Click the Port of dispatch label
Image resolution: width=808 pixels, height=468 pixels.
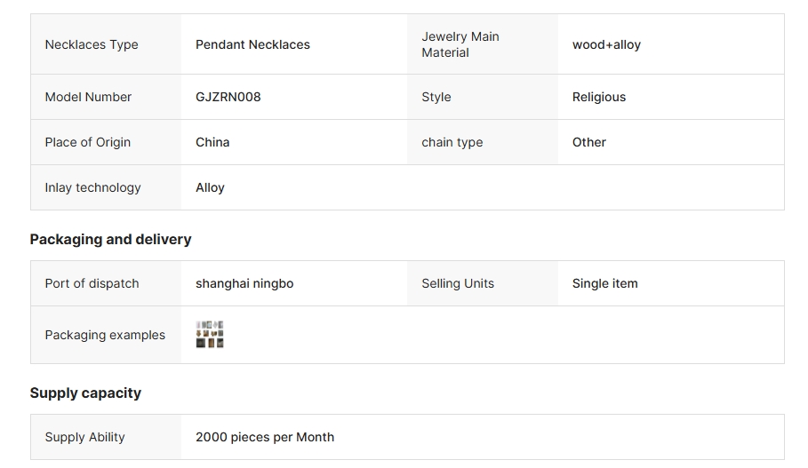pos(92,283)
